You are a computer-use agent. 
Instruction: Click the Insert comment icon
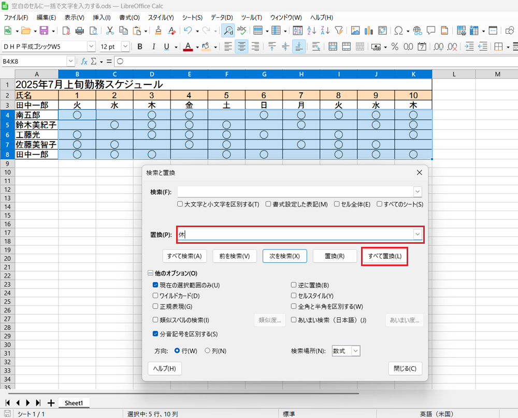click(x=431, y=31)
